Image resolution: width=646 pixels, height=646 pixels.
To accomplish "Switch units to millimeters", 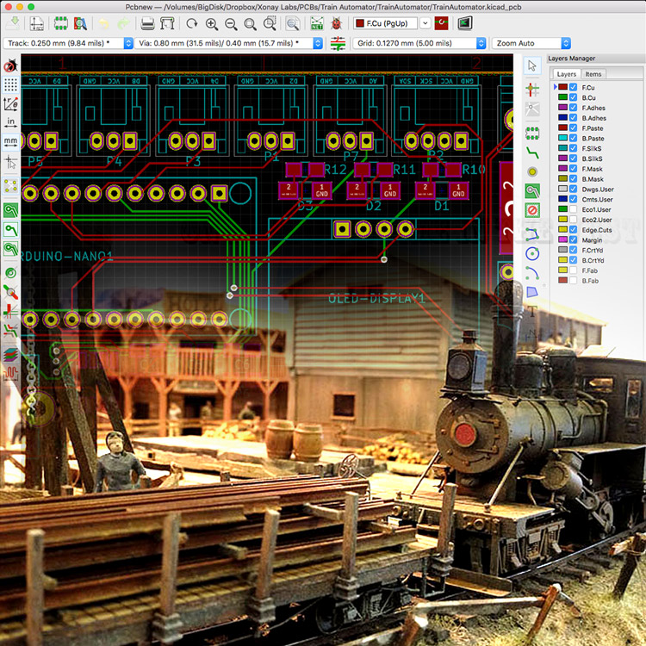I will point(11,140).
